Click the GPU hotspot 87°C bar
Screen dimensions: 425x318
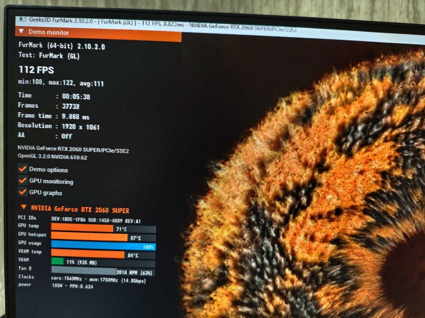[103, 238]
